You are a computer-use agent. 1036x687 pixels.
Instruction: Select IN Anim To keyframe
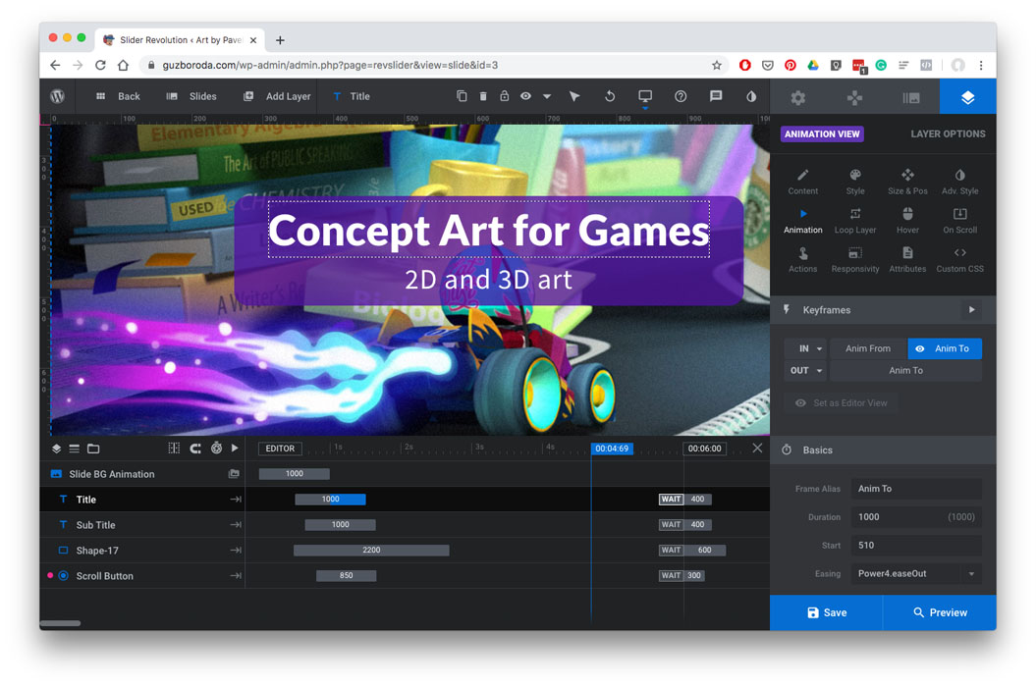pyautogui.click(x=945, y=348)
